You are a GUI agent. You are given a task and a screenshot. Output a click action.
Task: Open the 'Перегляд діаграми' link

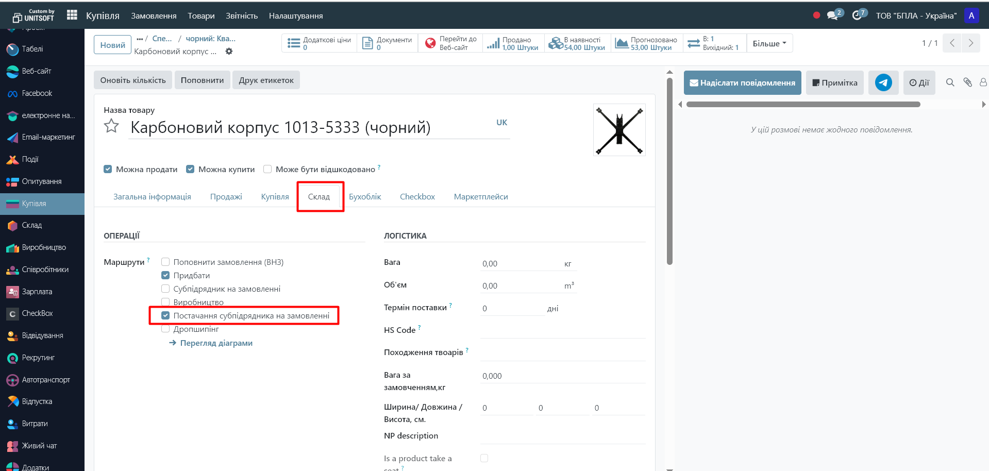pos(216,343)
